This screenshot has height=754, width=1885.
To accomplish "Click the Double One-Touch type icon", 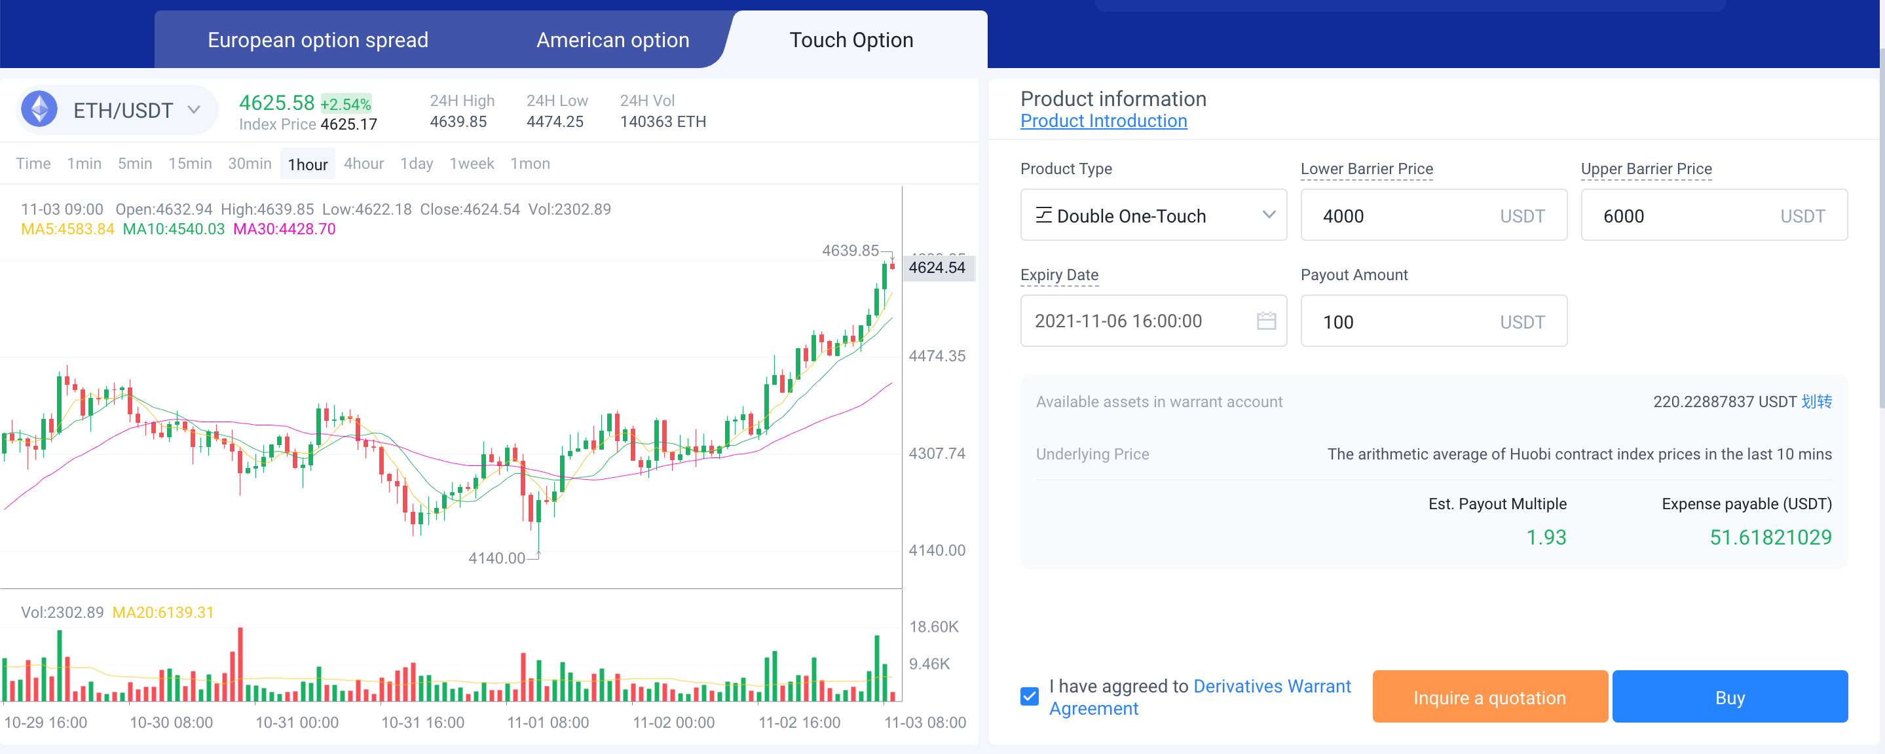I will [1043, 216].
